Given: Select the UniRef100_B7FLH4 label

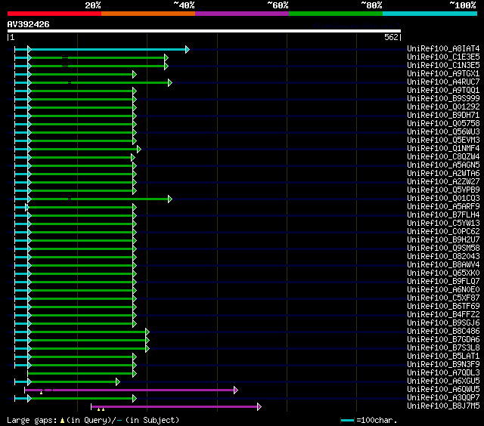Looking at the screenshot, I should 443,215.
